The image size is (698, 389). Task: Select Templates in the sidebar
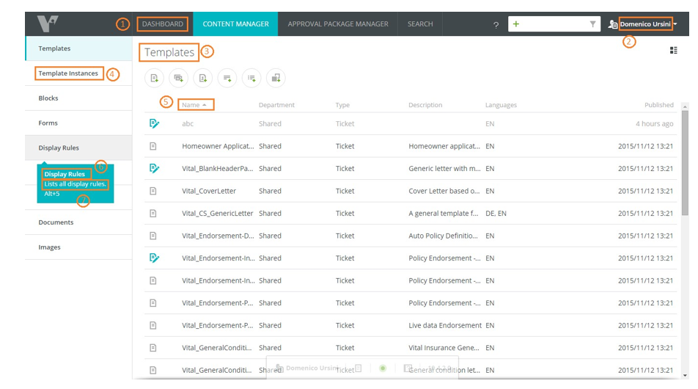click(x=78, y=48)
